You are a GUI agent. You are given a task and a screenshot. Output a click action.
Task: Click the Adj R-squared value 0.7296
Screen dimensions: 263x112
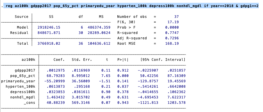[172, 38]
